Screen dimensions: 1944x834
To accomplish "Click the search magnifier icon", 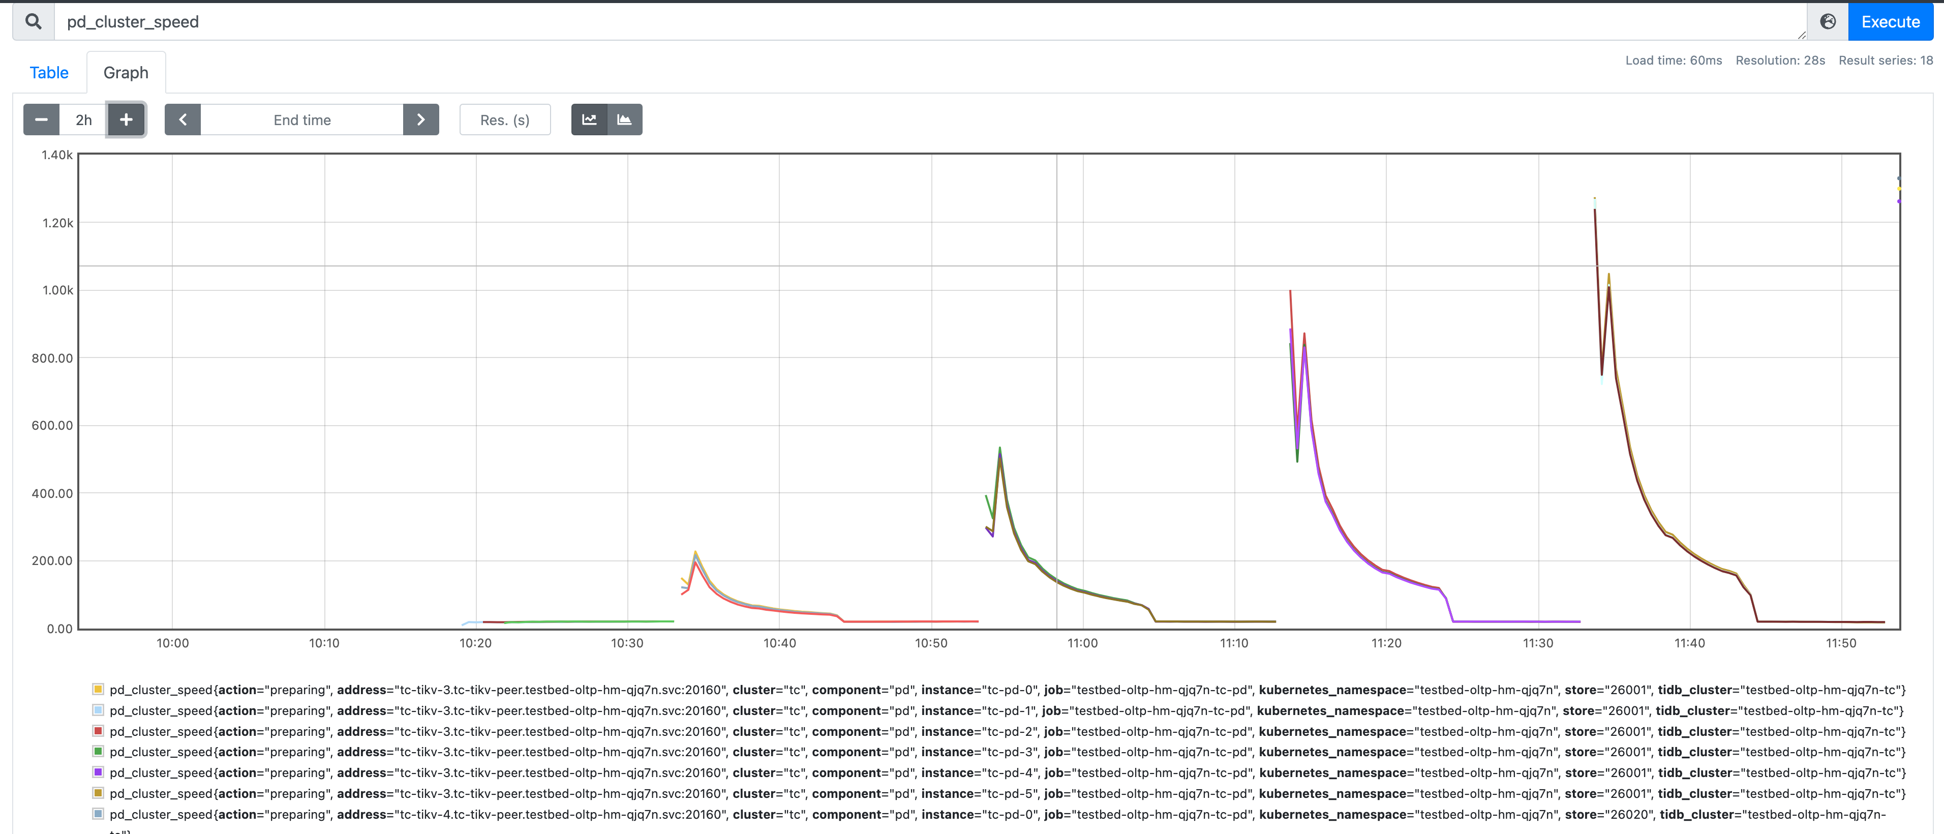I will click(33, 21).
